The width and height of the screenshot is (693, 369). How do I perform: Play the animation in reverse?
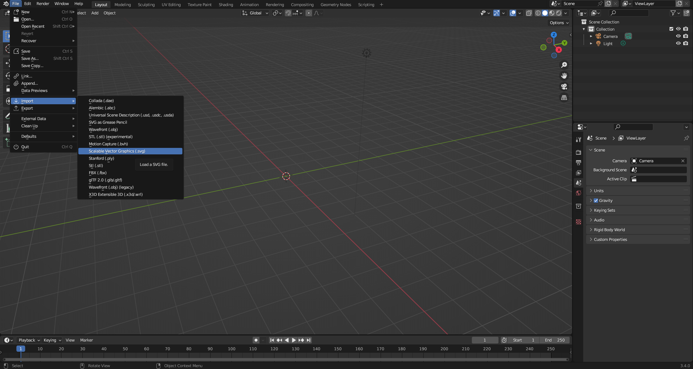pos(287,340)
